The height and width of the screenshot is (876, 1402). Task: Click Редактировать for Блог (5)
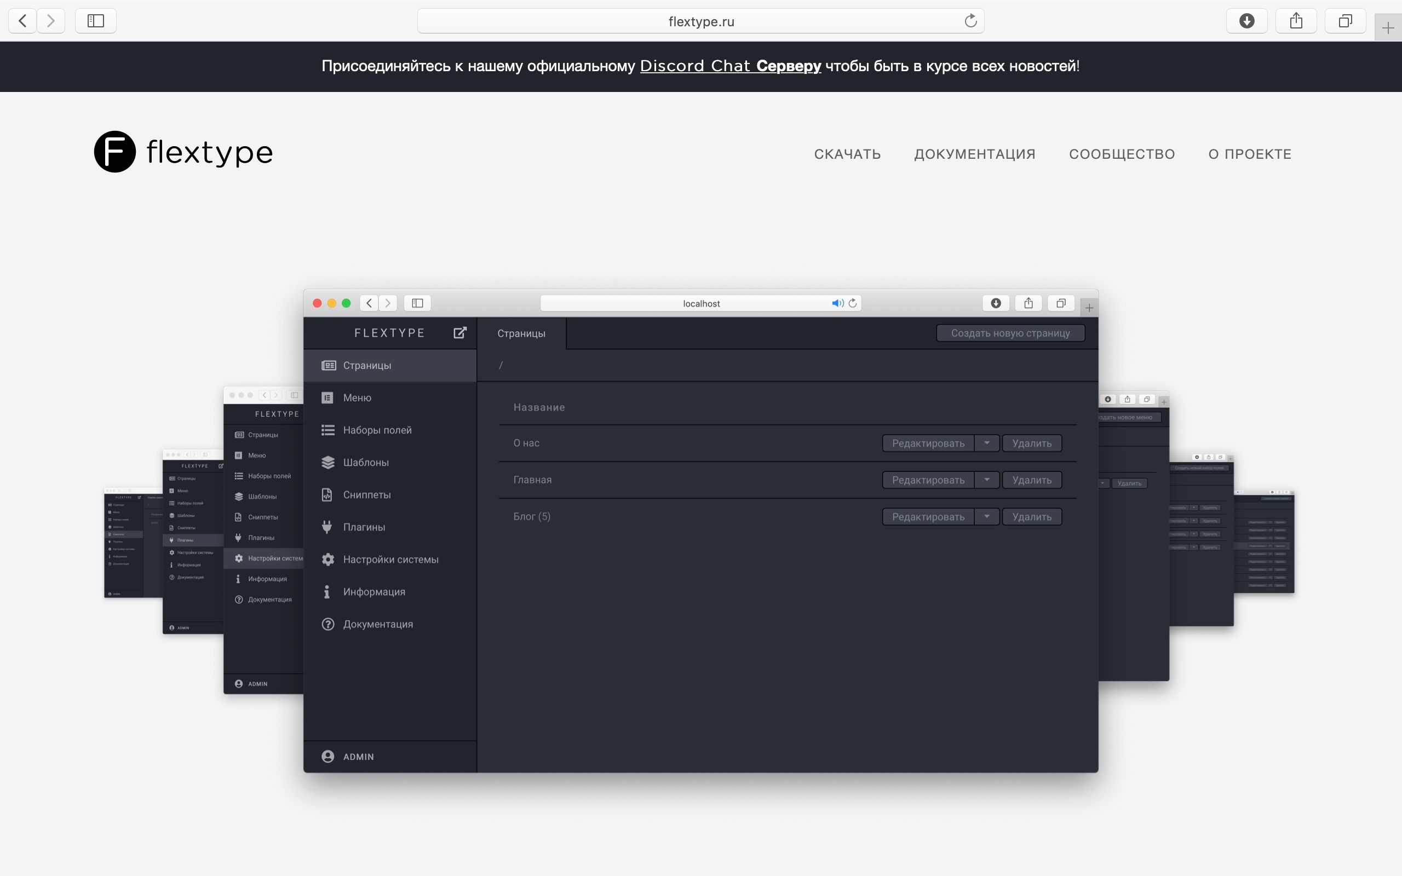point(928,517)
